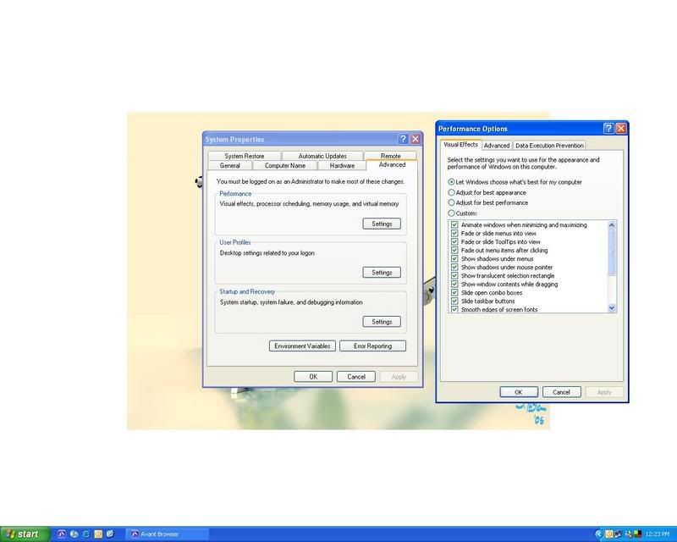Open User Profiles Settings

click(382, 273)
